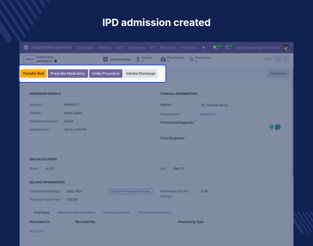This screenshot has width=313, height=246.
Task: Open the Pharmacy menu
Action: (x=167, y=48)
